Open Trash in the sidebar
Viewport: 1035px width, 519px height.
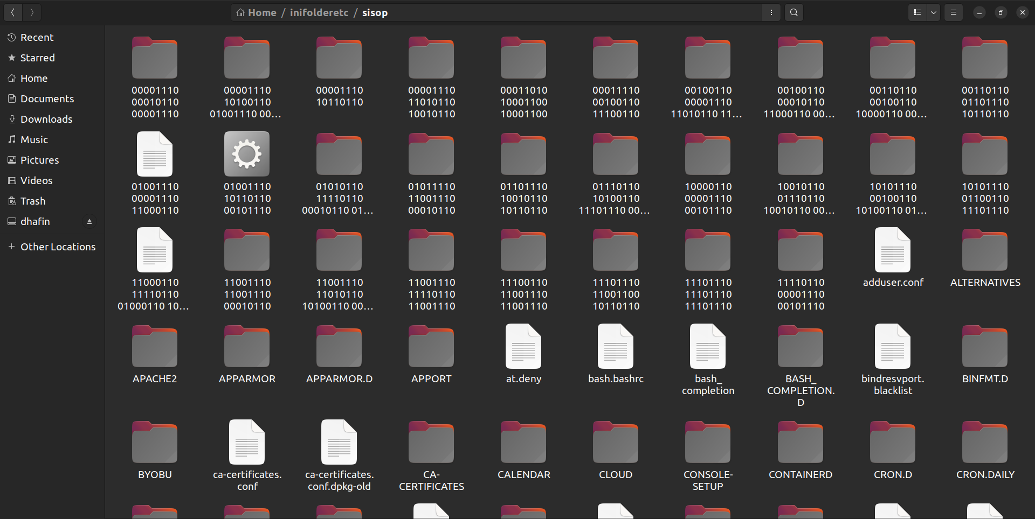coord(52,201)
